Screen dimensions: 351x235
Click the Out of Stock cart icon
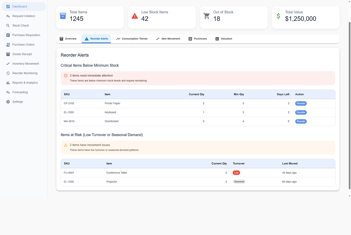coord(207,16)
